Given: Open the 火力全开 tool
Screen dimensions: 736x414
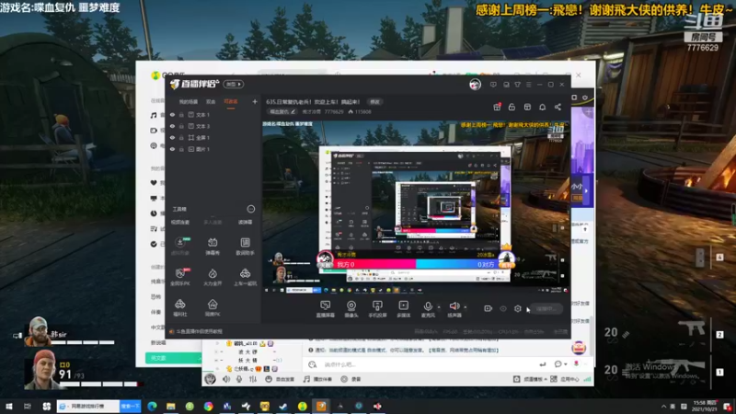Looking at the screenshot, I should click(213, 277).
